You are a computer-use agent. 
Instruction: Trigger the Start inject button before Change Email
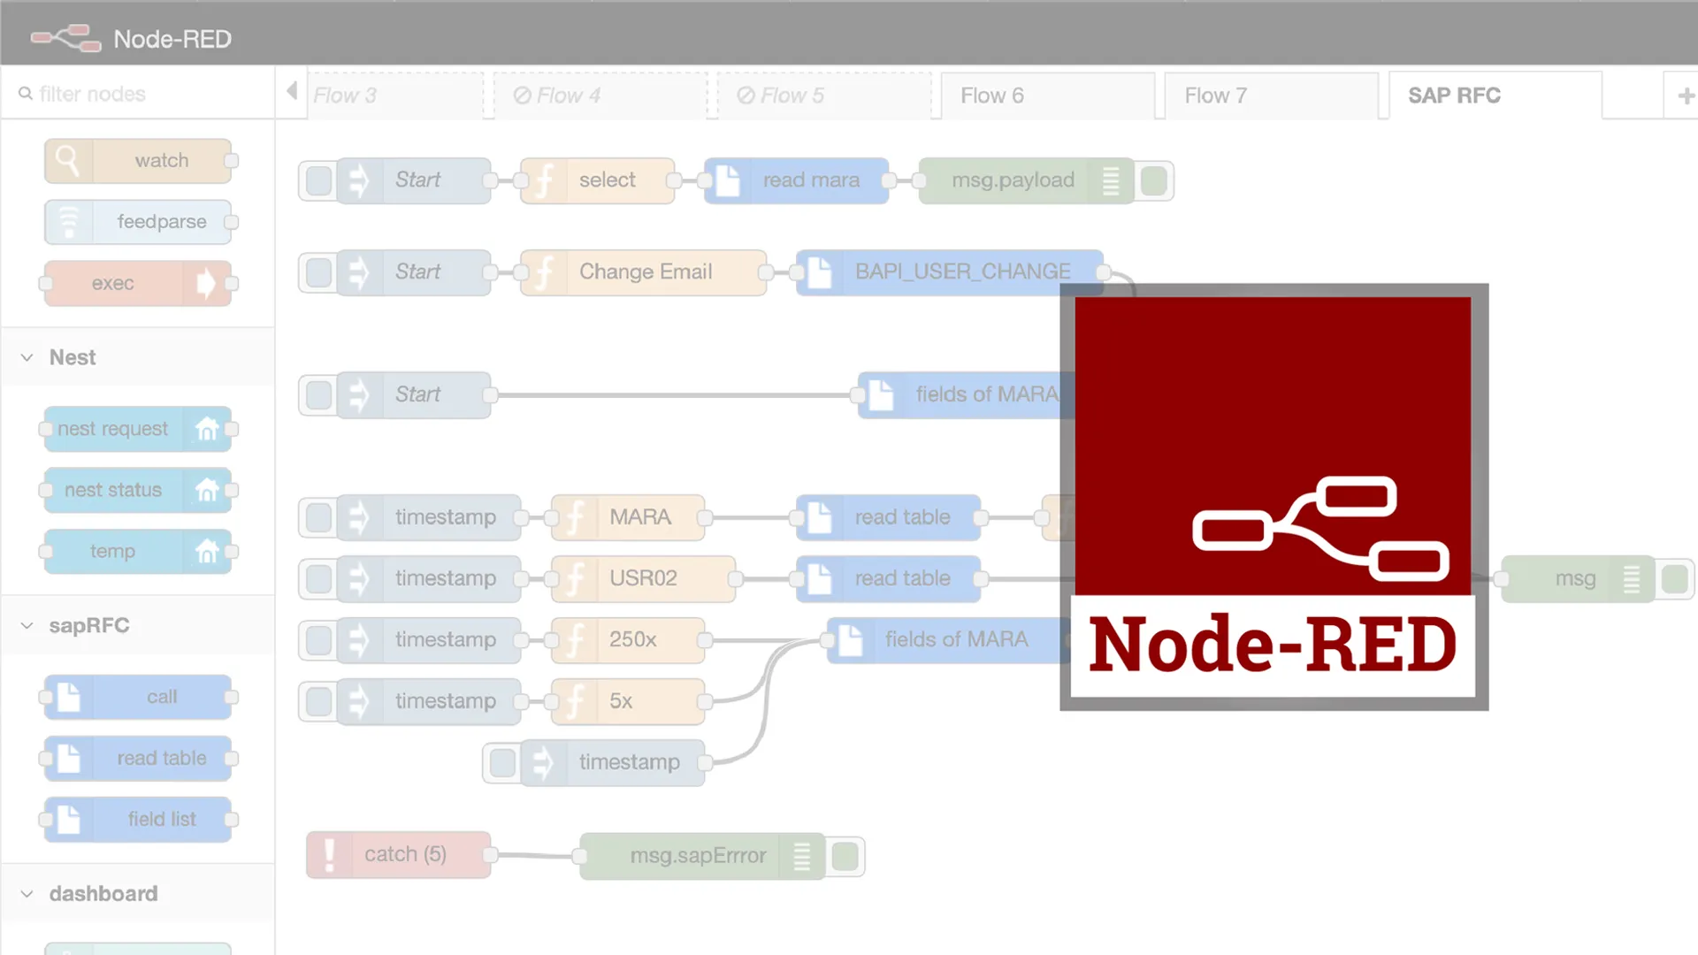click(318, 272)
